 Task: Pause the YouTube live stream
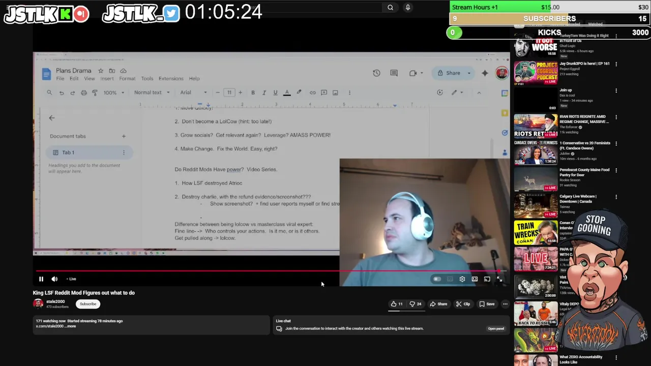(x=41, y=279)
